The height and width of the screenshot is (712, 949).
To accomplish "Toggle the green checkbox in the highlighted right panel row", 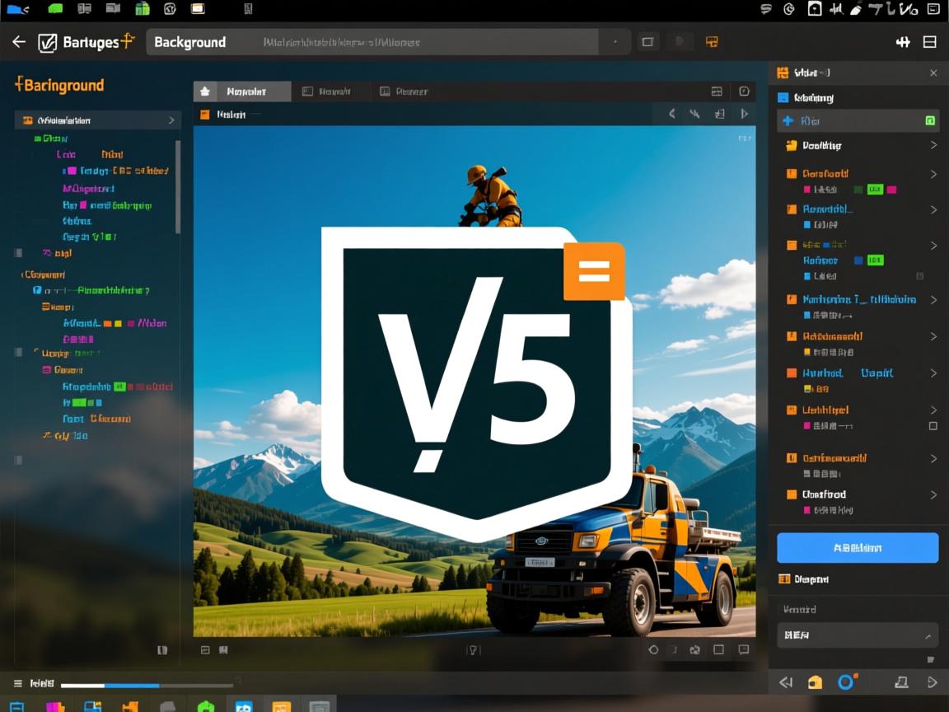I will pyautogui.click(x=930, y=121).
